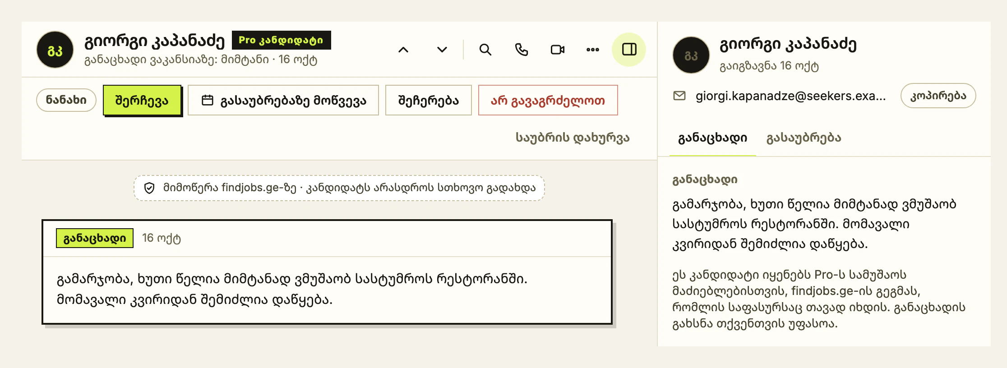The height and width of the screenshot is (368, 1007).
Task: Click გასაუბრებაზე მოწვევა interview invite button
Action: point(283,100)
